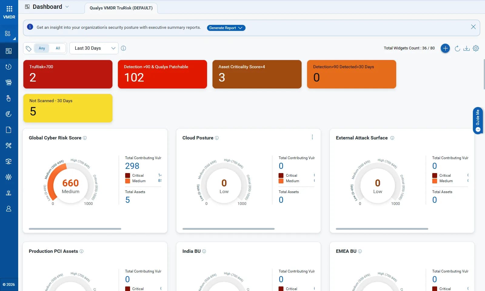Expand the Dashboard title dropdown
The width and height of the screenshot is (485, 291).
(67, 7)
